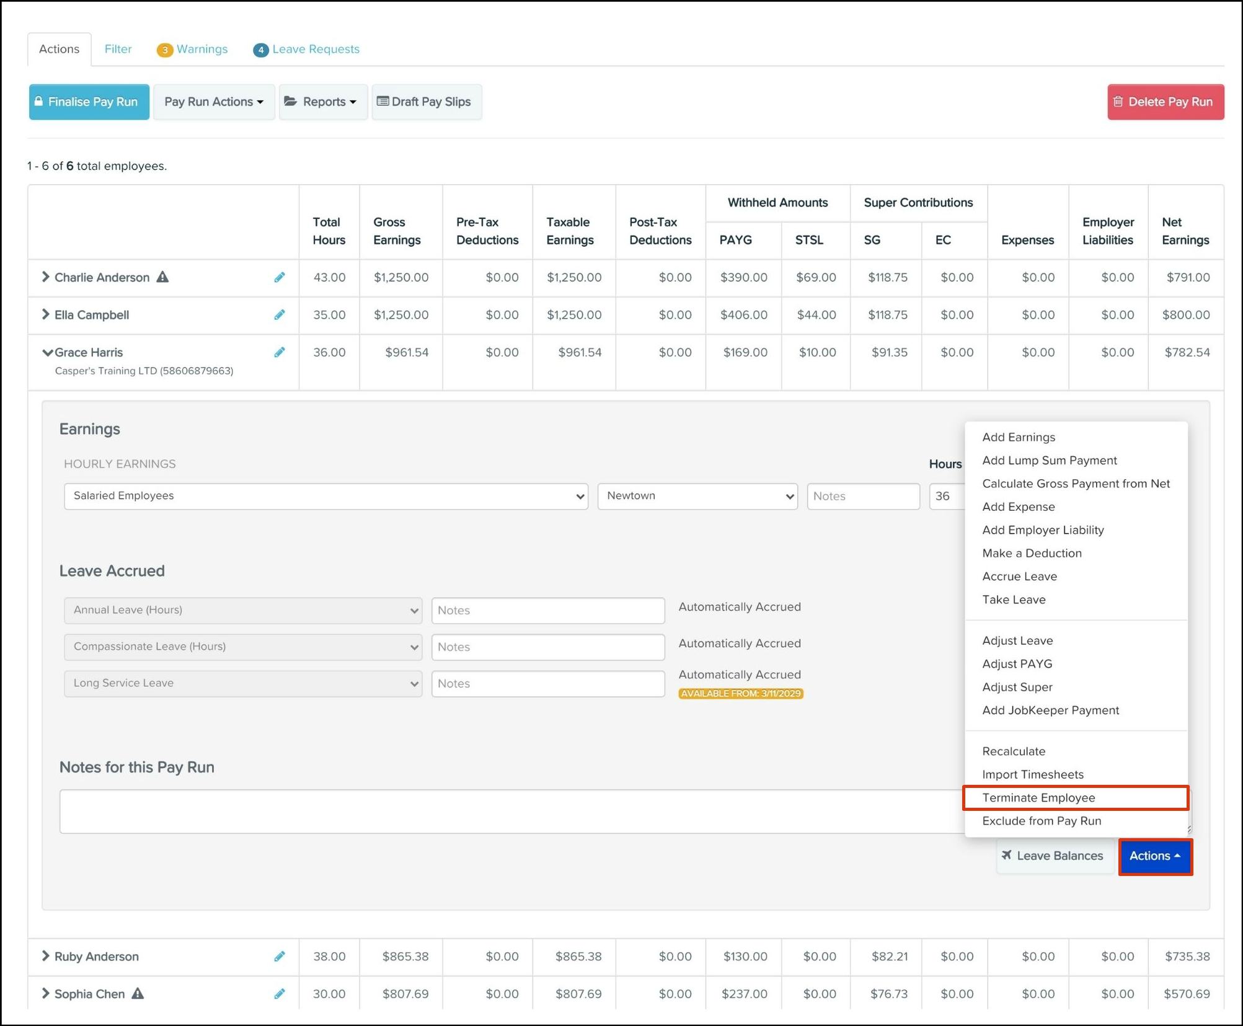Select Terminate Employee from the menu

tap(1038, 798)
